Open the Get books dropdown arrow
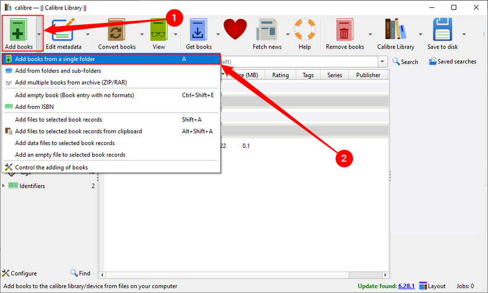The image size is (488, 293). click(x=218, y=34)
